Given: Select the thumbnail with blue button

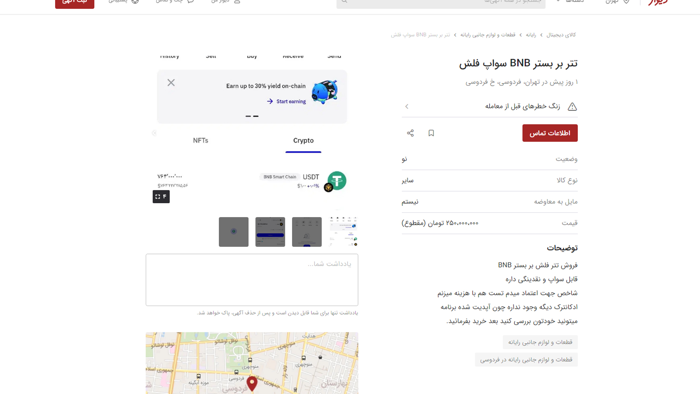Looking at the screenshot, I should pyautogui.click(x=270, y=232).
